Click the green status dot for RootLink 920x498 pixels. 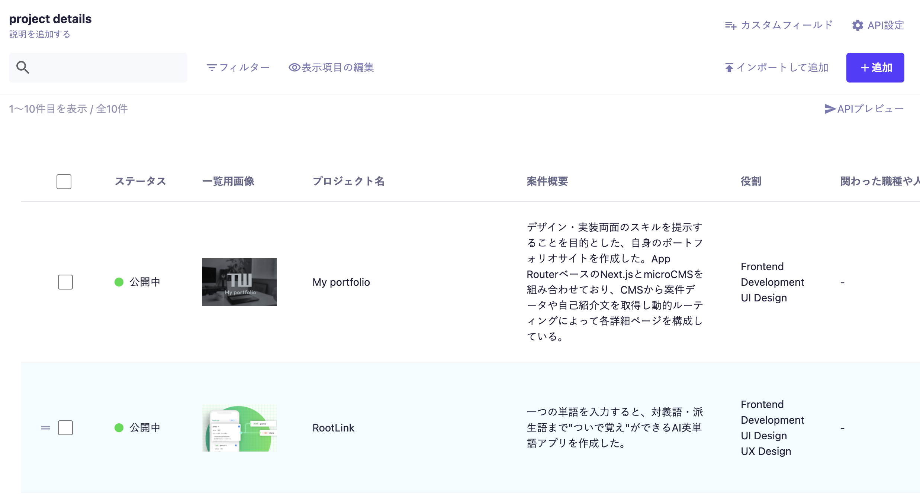(x=119, y=427)
